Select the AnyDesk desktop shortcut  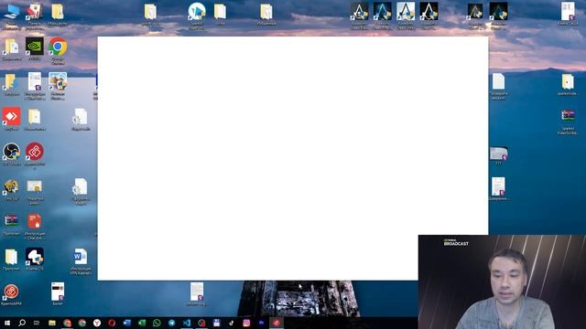click(x=11, y=119)
